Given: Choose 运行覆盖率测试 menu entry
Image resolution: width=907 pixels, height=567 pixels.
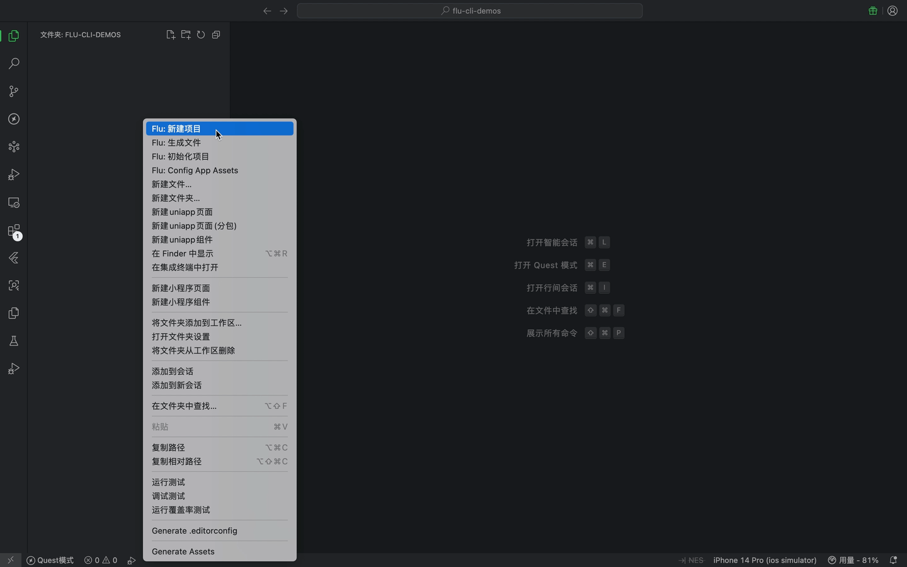Looking at the screenshot, I should pos(220,510).
